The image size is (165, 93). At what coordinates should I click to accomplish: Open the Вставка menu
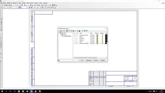24,3
